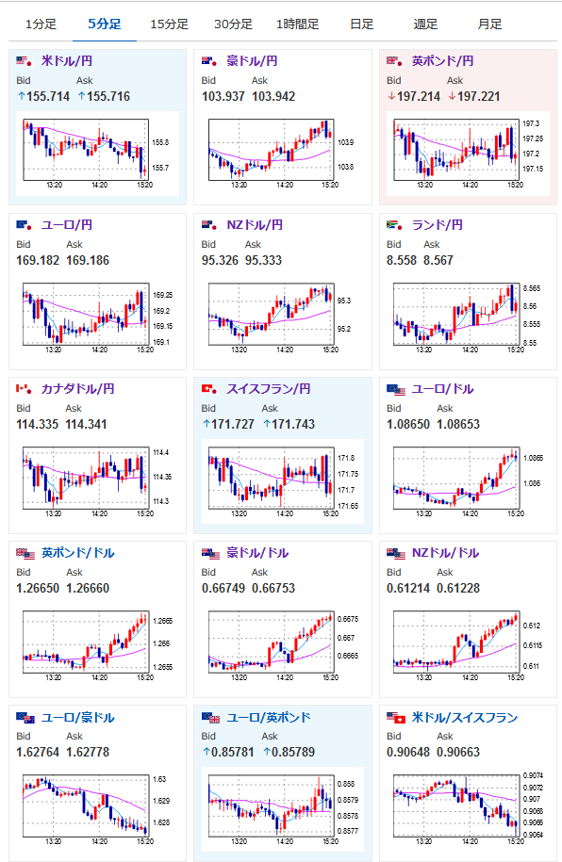Select the 1時間足 timeframe tab

pyautogui.click(x=297, y=24)
